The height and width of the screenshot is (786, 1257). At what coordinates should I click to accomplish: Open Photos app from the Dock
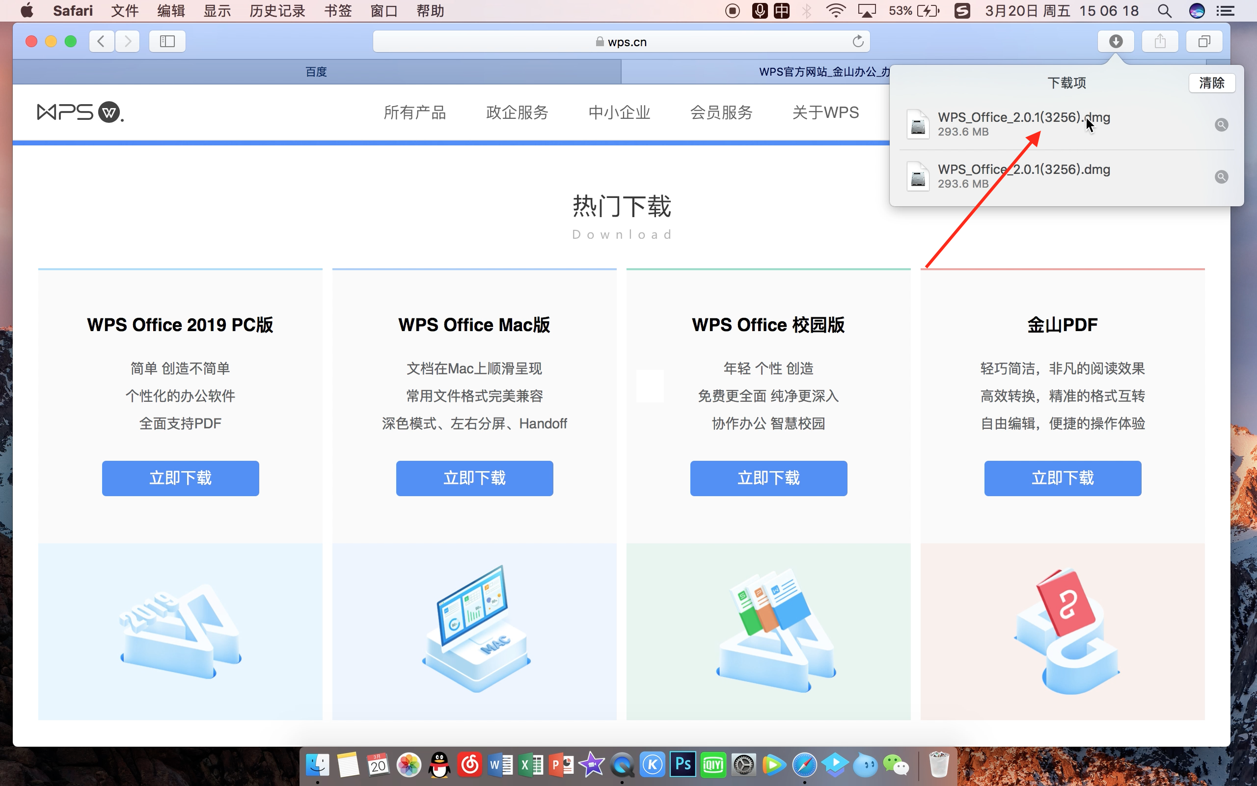coord(409,765)
